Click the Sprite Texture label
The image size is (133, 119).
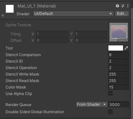click(18, 25)
